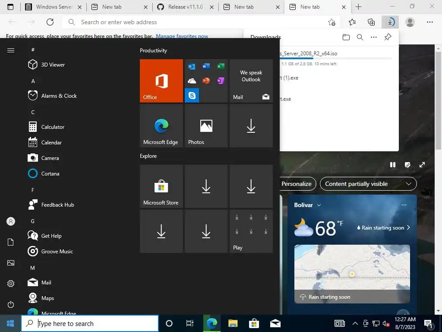
Task: Open Maps app
Action: (41, 298)
